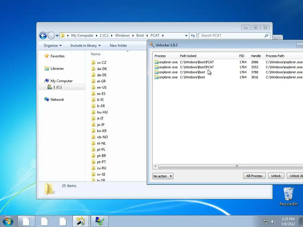Click the pt-PT folder name
The image size is (303, 227).
click(x=101, y=162)
